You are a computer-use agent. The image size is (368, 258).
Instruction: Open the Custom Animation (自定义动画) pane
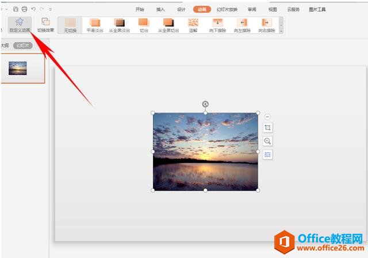point(20,25)
